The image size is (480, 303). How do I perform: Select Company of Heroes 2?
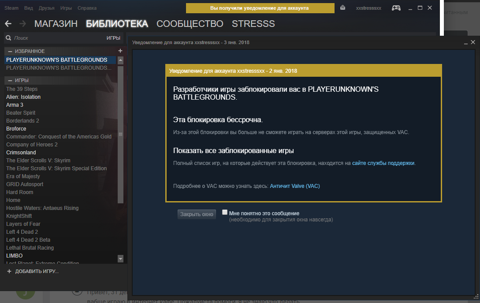[x=32, y=145]
